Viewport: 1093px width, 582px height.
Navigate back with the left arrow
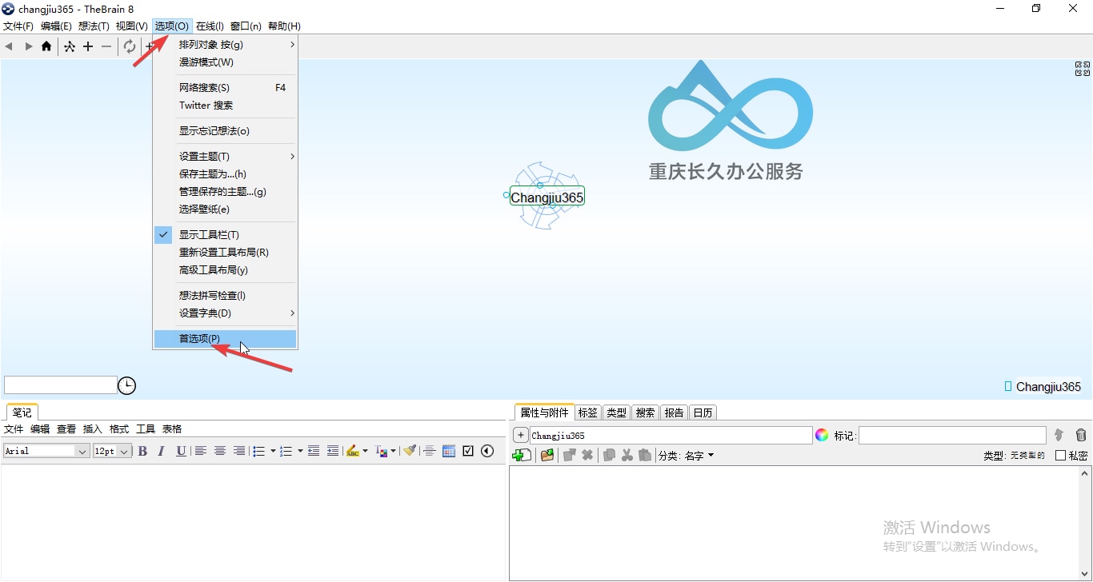pyautogui.click(x=9, y=46)
